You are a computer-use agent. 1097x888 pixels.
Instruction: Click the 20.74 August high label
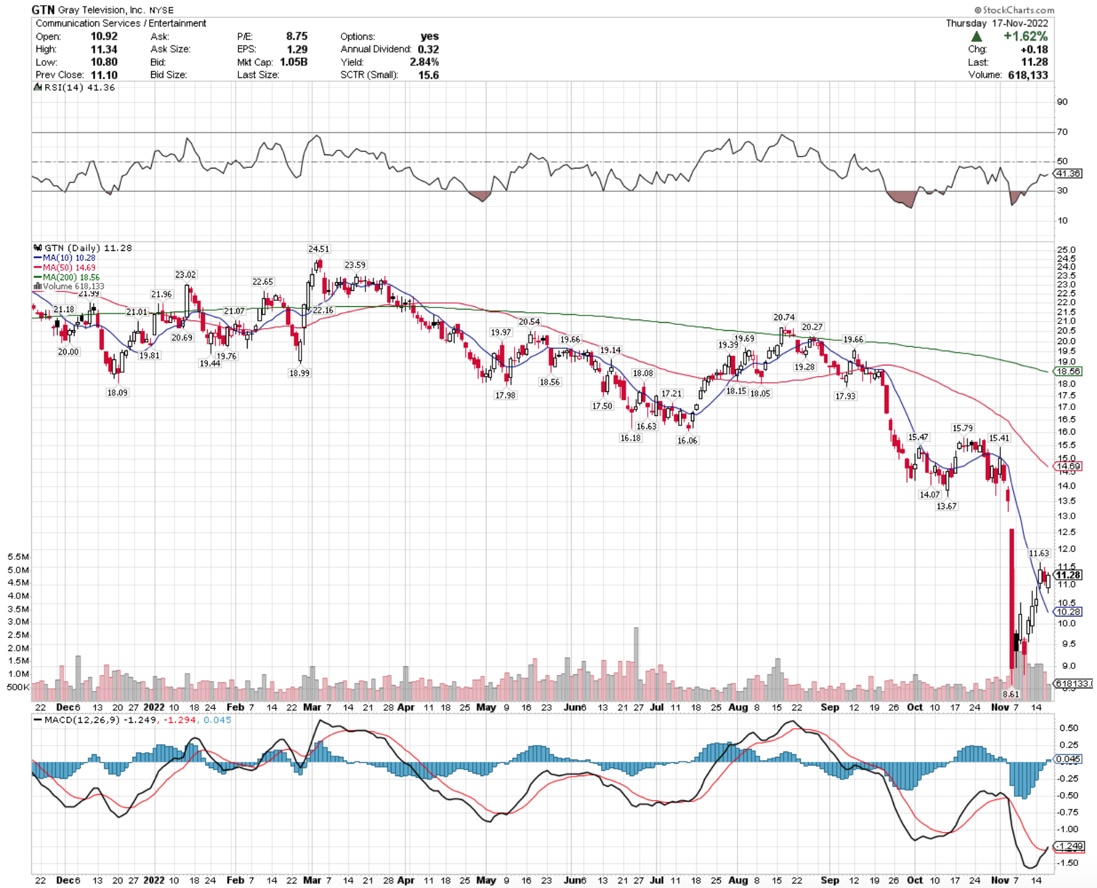coord(784,318)
